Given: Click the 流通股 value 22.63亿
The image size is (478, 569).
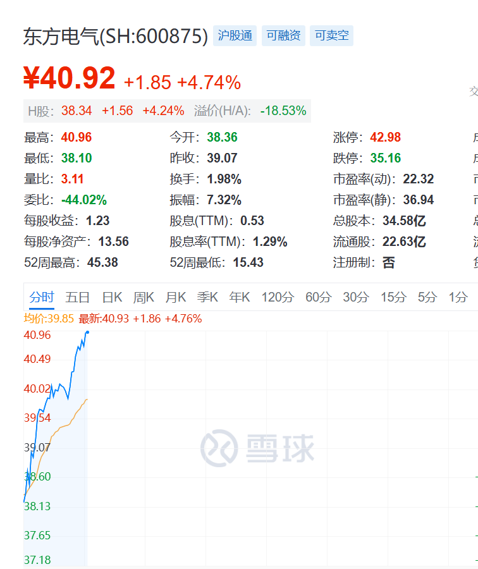Looking at the screenshot, I should [404, 242].
